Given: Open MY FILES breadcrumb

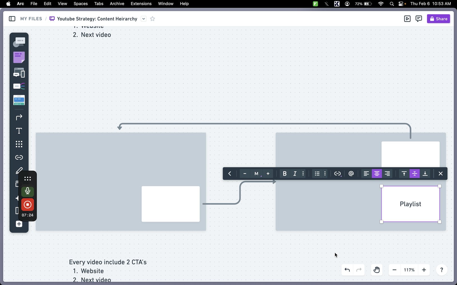Looking at the screenshot, I should (31, 19).
